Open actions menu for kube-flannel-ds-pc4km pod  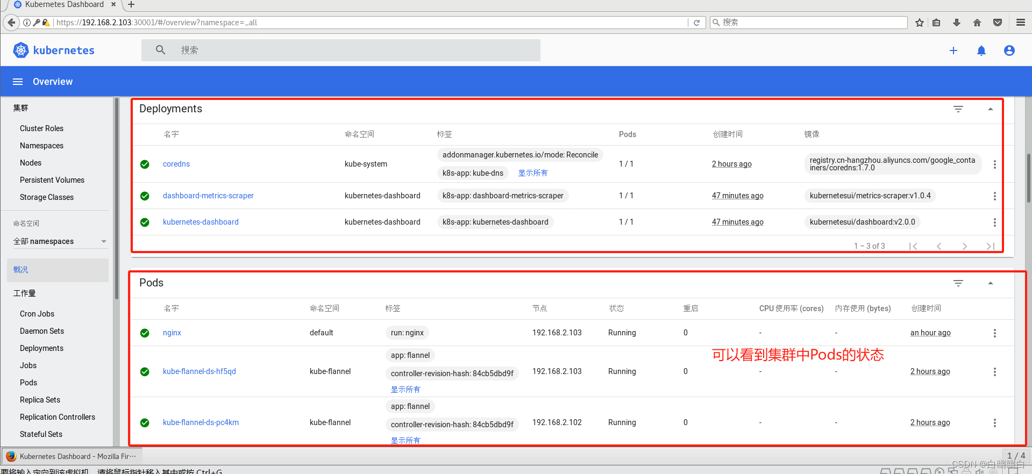pos(994,423)
